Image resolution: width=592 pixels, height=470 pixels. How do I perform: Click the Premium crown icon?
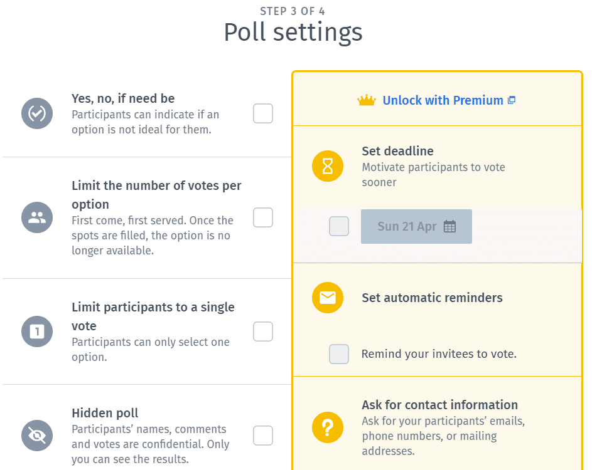367,100
